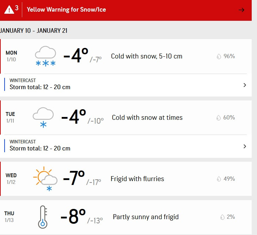
Task: Click Monday's heavy snow cloud icon
Action: tap(45, 56)
